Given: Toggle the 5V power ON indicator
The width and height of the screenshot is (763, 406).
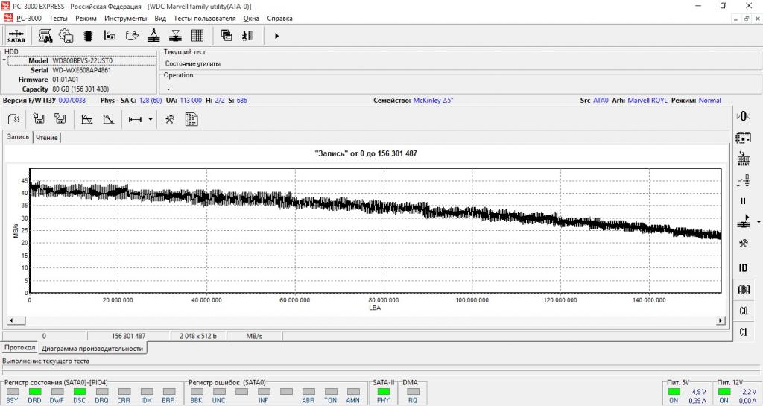Looking at the screenshot, I should pos(674,391).
